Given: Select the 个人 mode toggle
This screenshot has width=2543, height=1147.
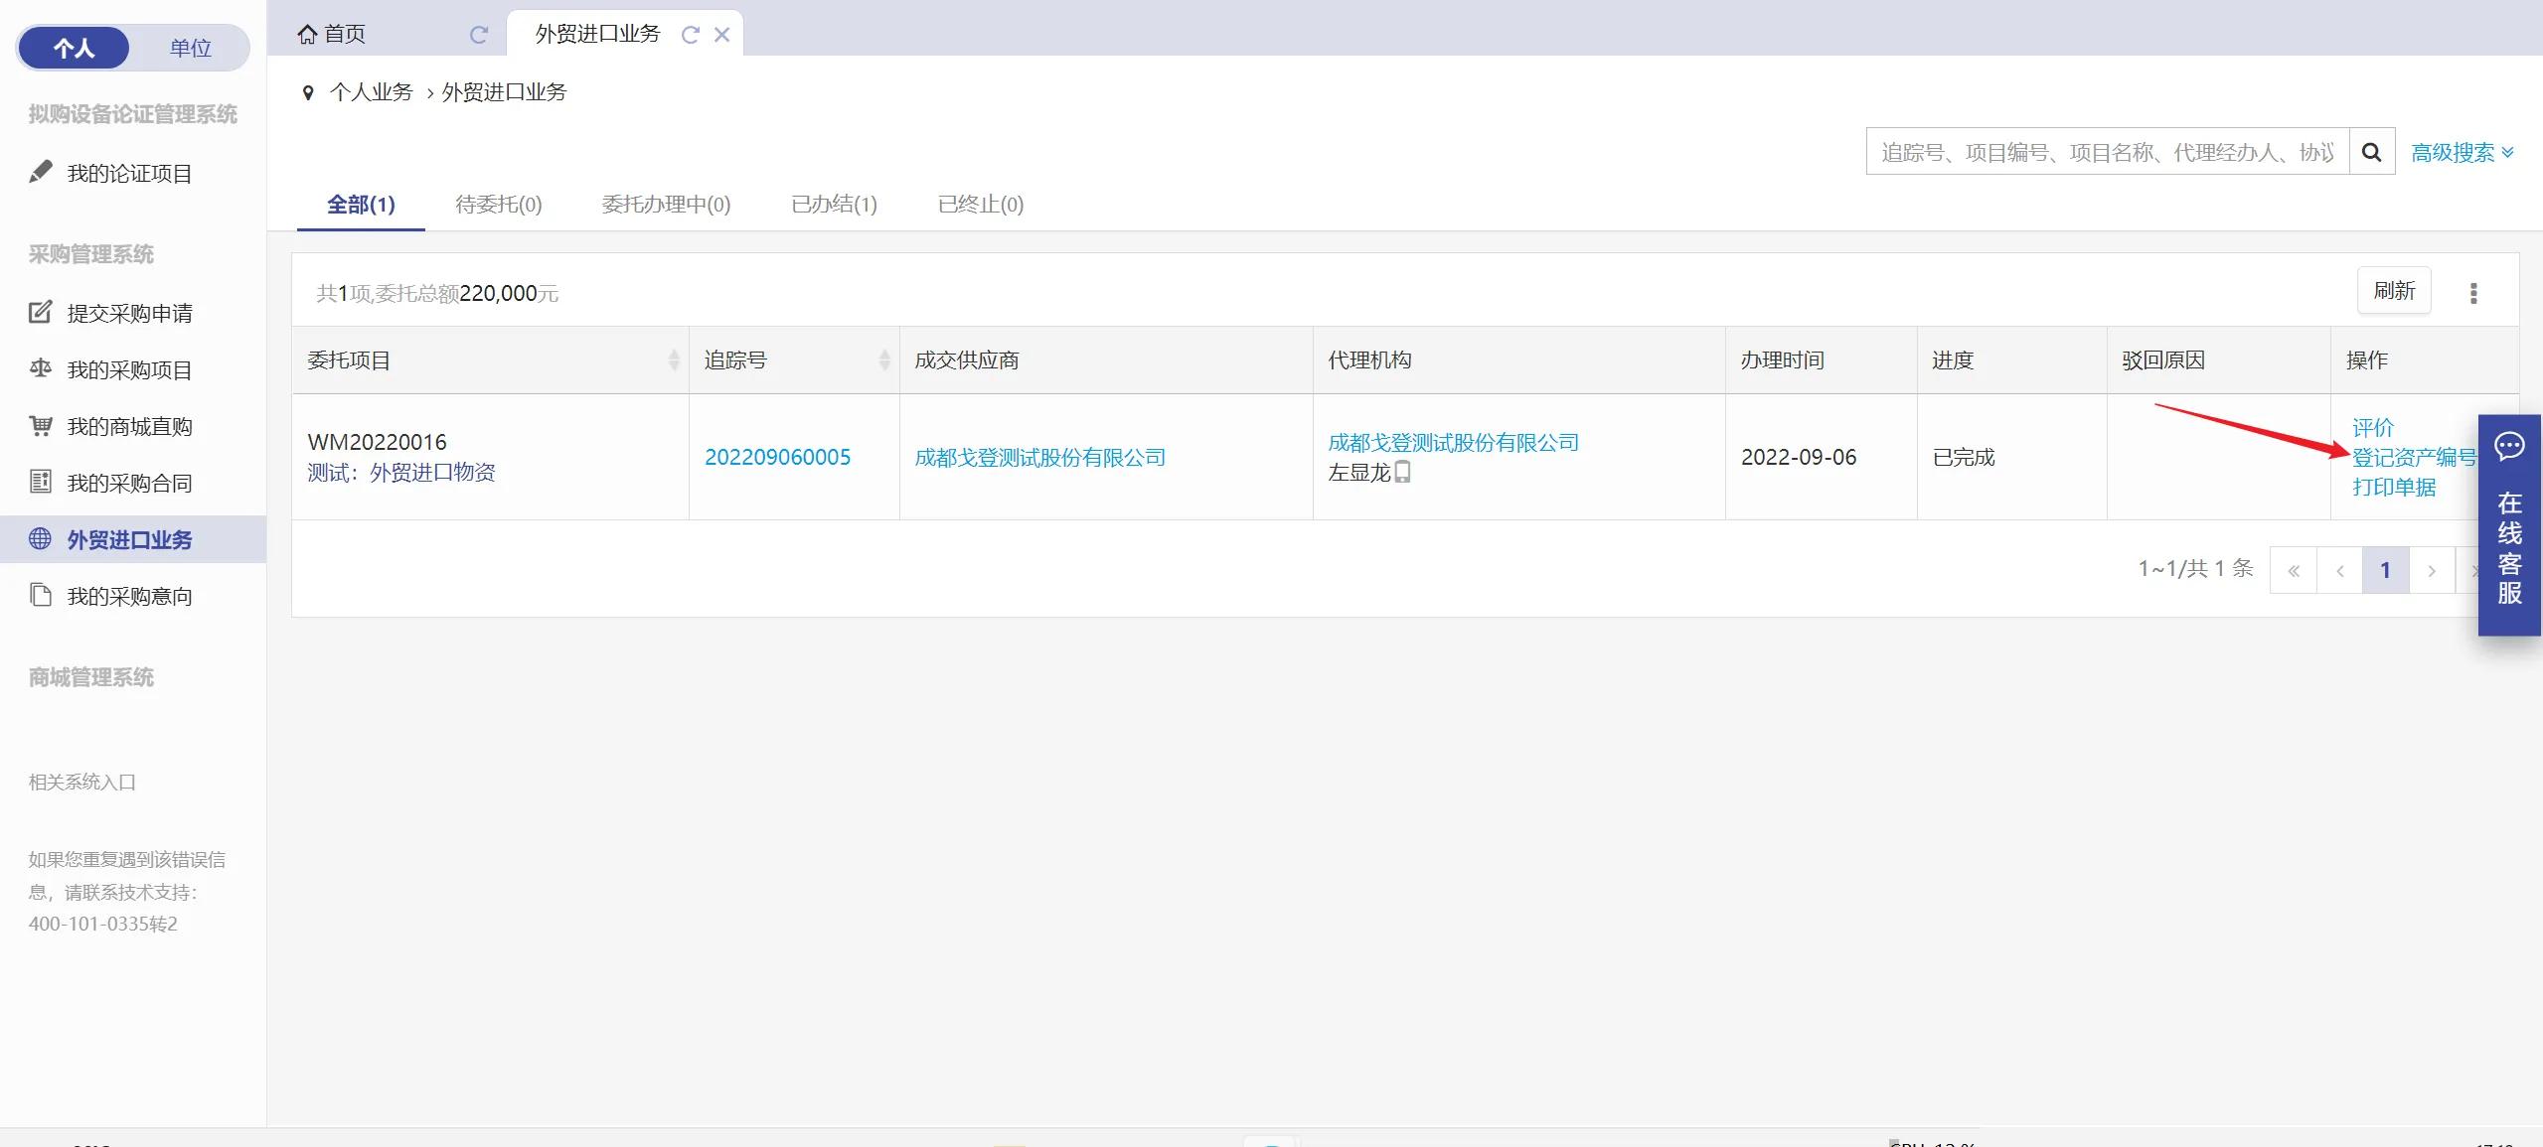Looking at the screenshot, I should (75, 48).
